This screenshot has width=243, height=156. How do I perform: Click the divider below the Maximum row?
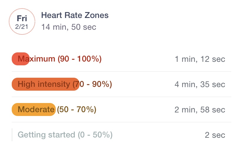[122, 72]
